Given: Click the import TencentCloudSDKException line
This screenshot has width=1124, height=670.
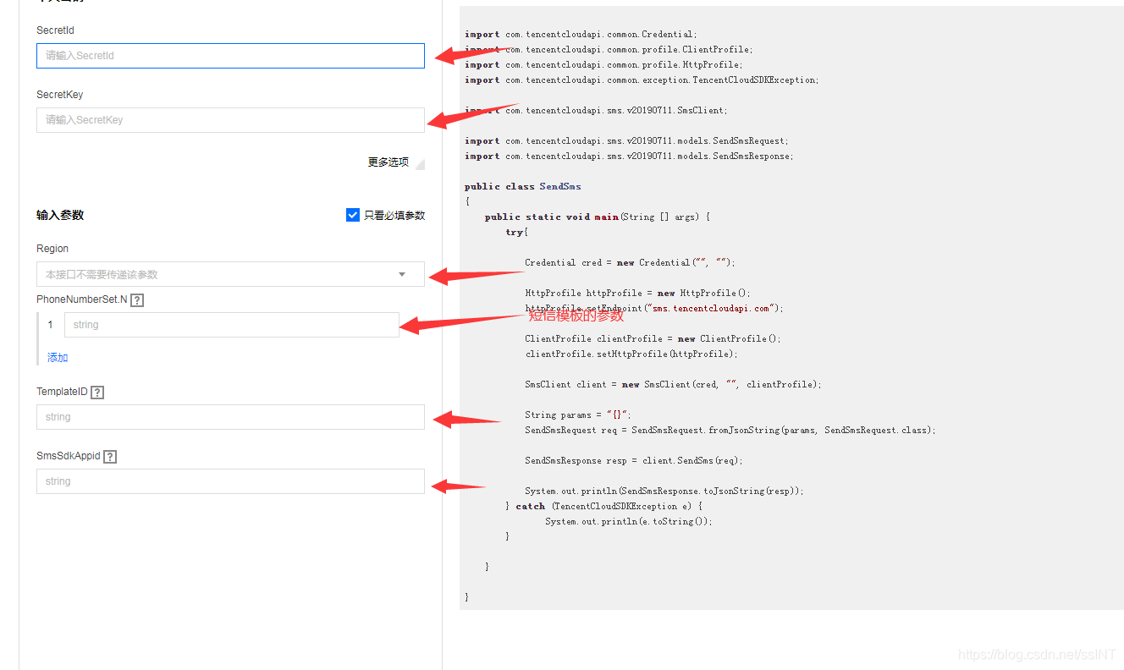Looking at the screenshot, I should coord(642,80).
